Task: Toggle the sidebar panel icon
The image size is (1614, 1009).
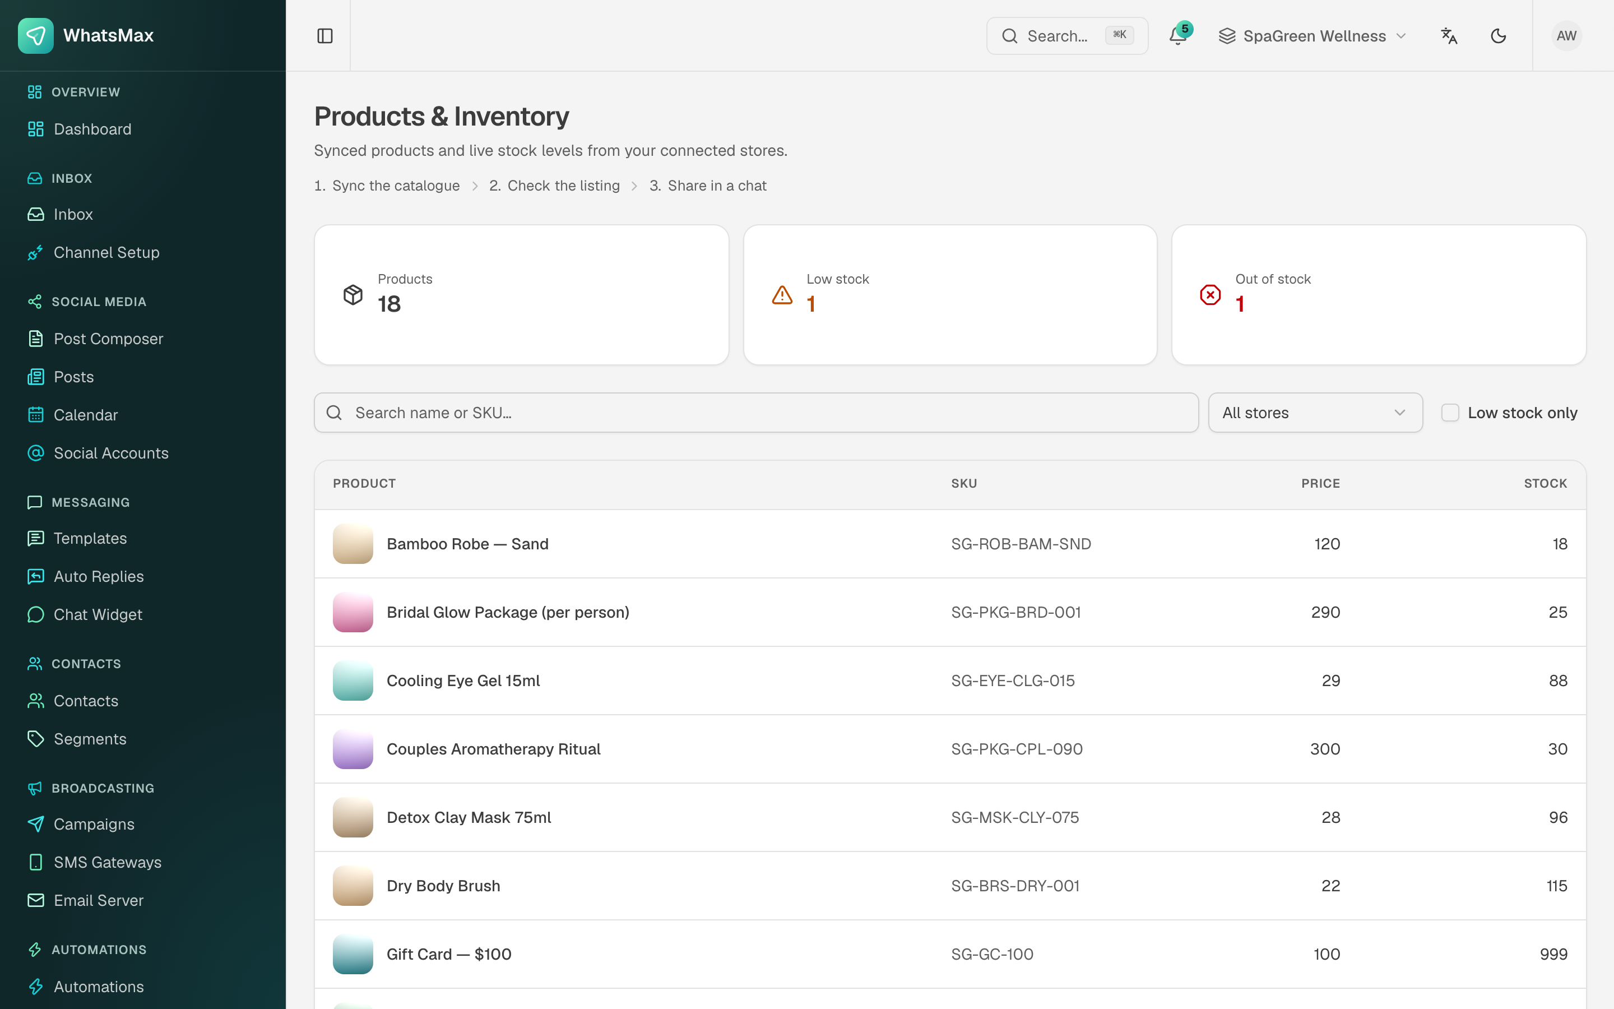Action: [325, 36]
